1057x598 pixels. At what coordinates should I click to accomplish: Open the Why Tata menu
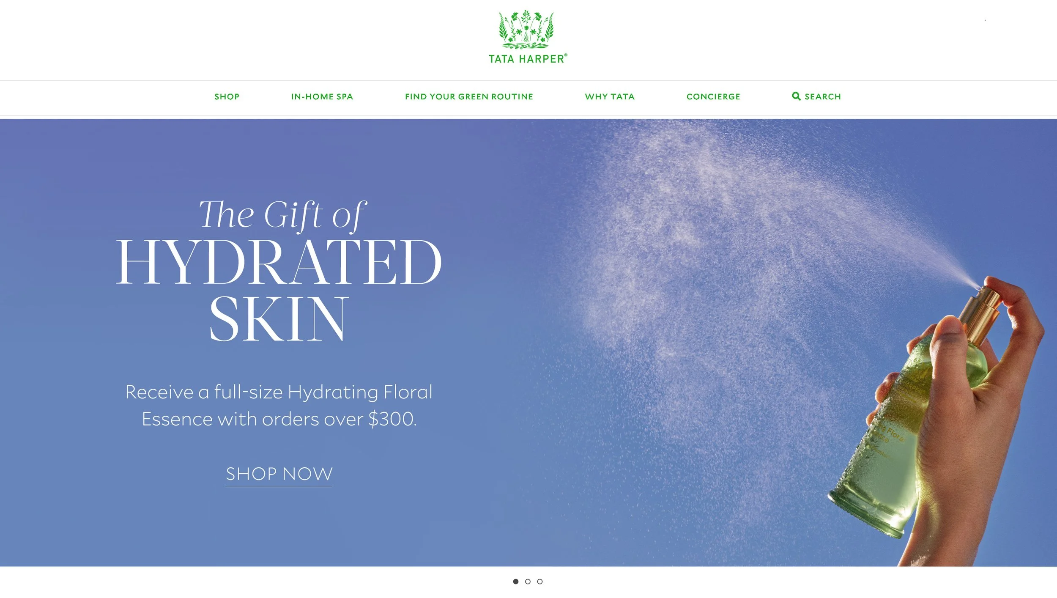tap(610, 96)
